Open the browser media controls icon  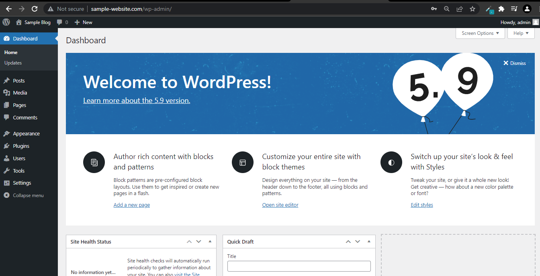[x=514, y=9]
